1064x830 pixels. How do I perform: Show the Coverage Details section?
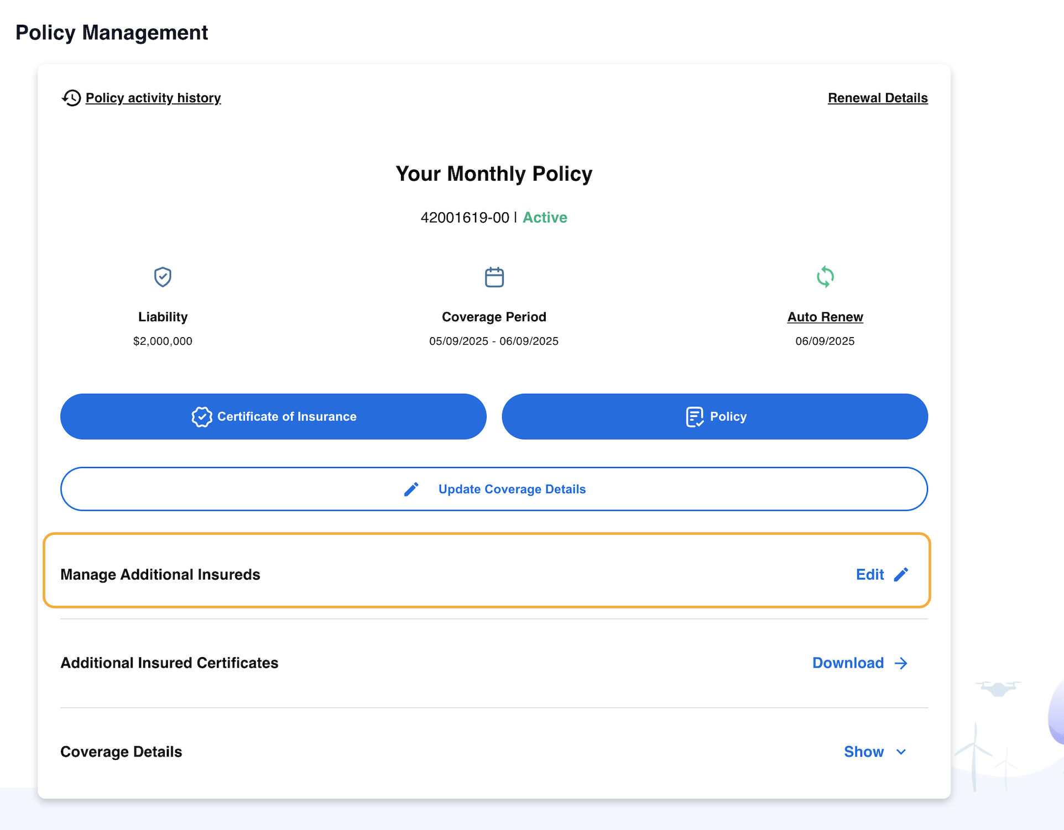(x=864, y=752)
